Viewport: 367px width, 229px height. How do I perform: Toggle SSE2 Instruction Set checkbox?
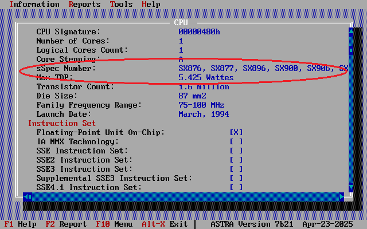[236, 160]
